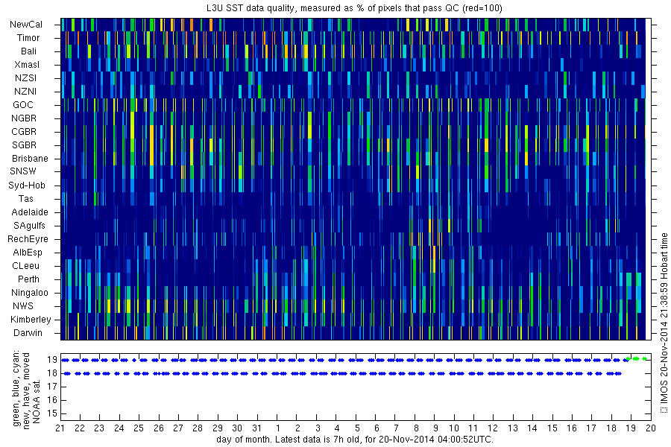
Task: Click day 14 on the x-axis
Action: point(532,428)
